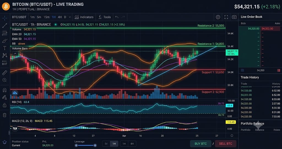Choose the horizontal lines drawing tool
282x149 pixels.
pyautogui.click(x=5, y=33)
